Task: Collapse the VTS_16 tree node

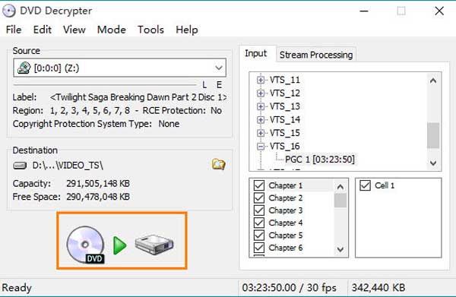Action: click(x=261, y=146)
